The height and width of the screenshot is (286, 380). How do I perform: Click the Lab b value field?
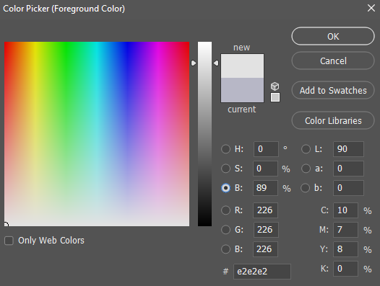click(x=348, y=188)
